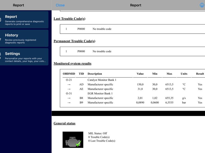Close the report preview
The height and width of the screenshot is (153, 205).
60,5
